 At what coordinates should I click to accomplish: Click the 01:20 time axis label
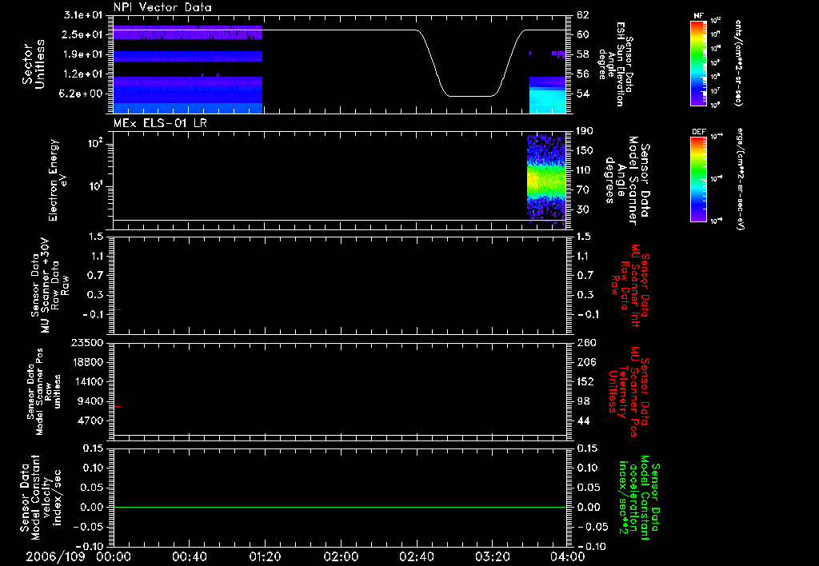(x=265, y=556)
